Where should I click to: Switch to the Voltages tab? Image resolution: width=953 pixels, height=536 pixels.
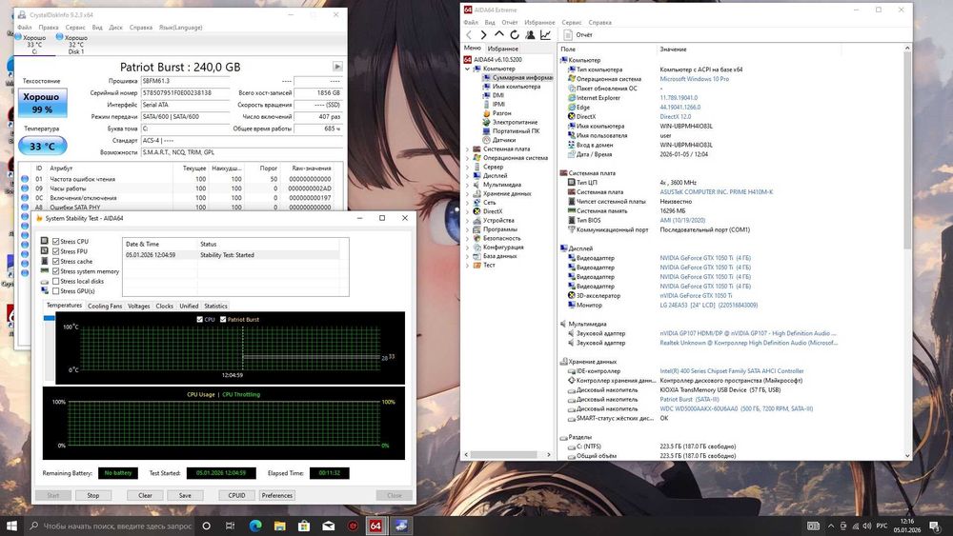(x=138, y=306)
